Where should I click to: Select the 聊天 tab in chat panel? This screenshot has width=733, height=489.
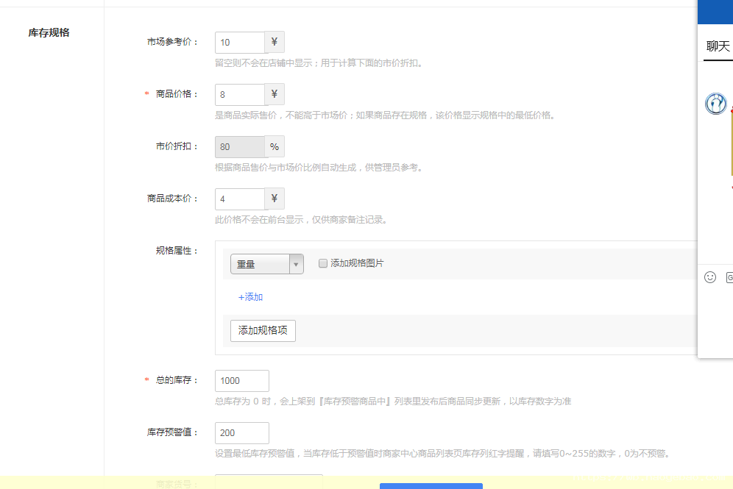[718, 46]
